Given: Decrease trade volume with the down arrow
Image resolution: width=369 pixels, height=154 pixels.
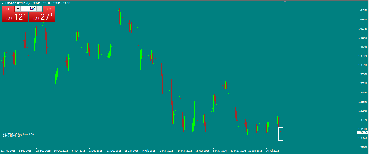Looking at the screenshot, I should point(18,9).
